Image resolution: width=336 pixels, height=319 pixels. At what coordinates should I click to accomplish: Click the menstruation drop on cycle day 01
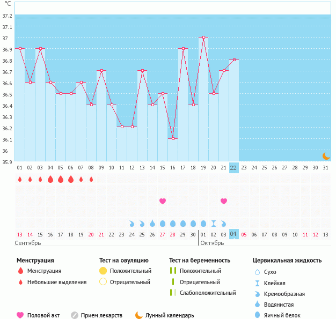coord(20,179)
